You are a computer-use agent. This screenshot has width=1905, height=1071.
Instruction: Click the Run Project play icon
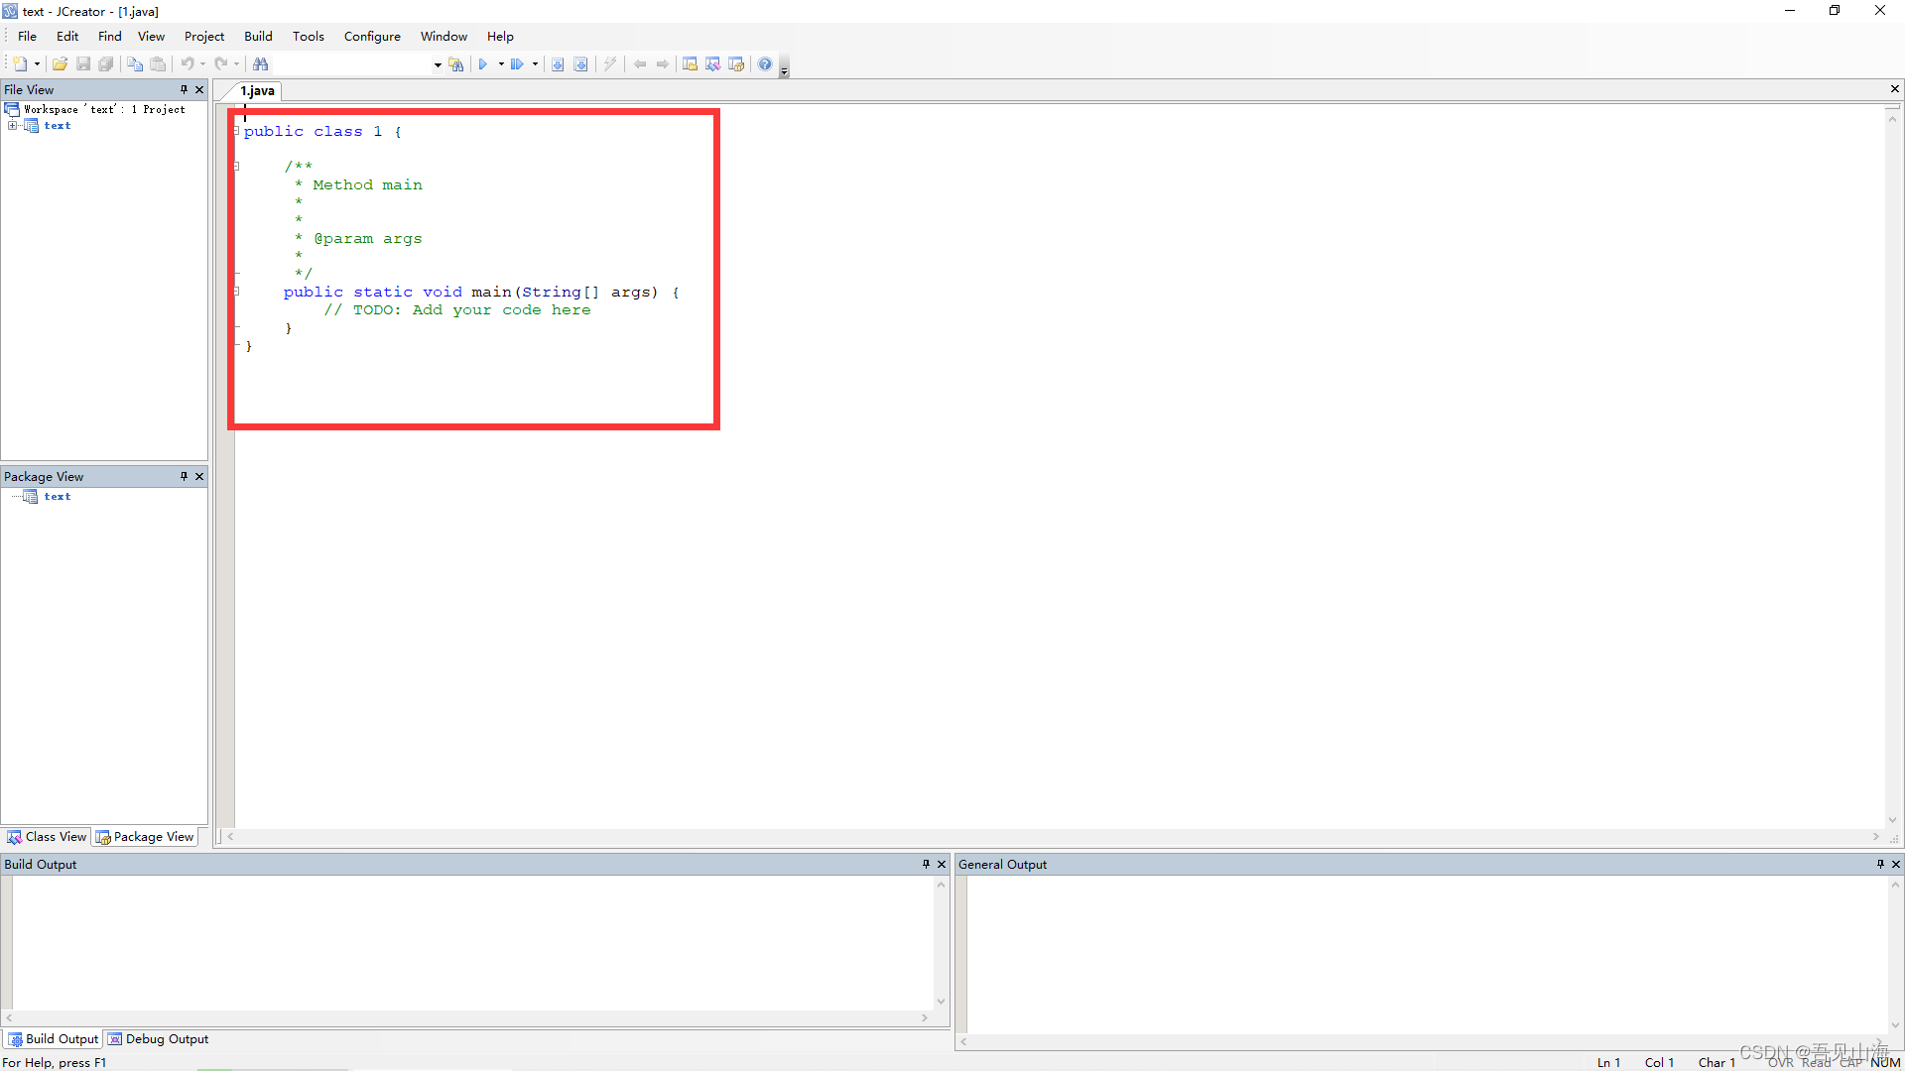[x=483, y=64]
